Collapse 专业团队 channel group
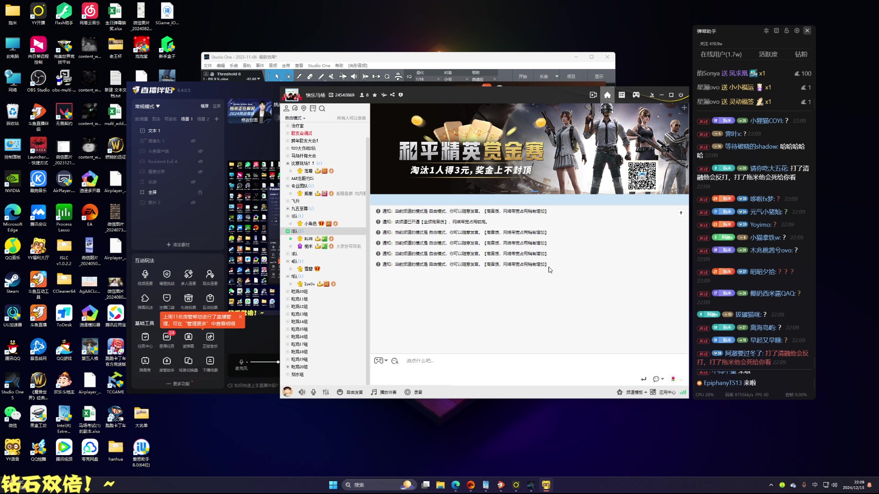The image size is (879, 494). pyautogui.click(x=288, y=186)
